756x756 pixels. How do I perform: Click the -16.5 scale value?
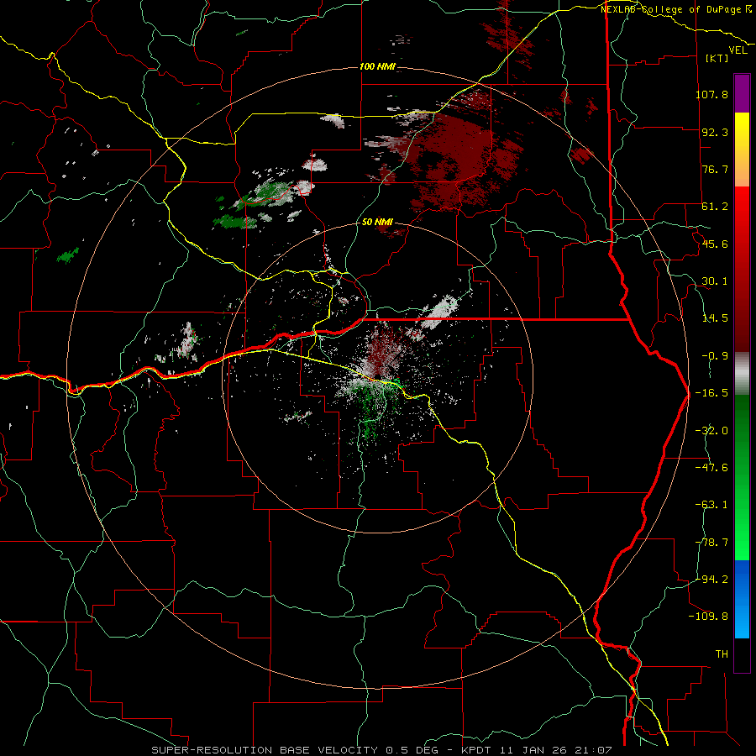[x=711, y=393]
